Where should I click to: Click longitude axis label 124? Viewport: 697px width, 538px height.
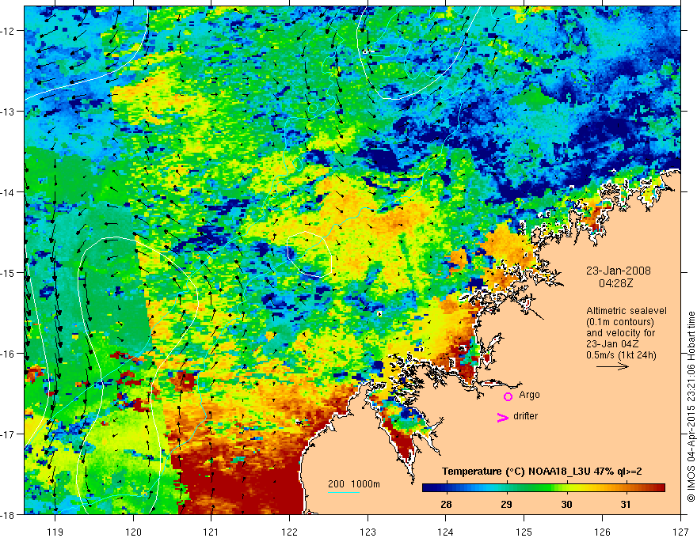[446, 532]
